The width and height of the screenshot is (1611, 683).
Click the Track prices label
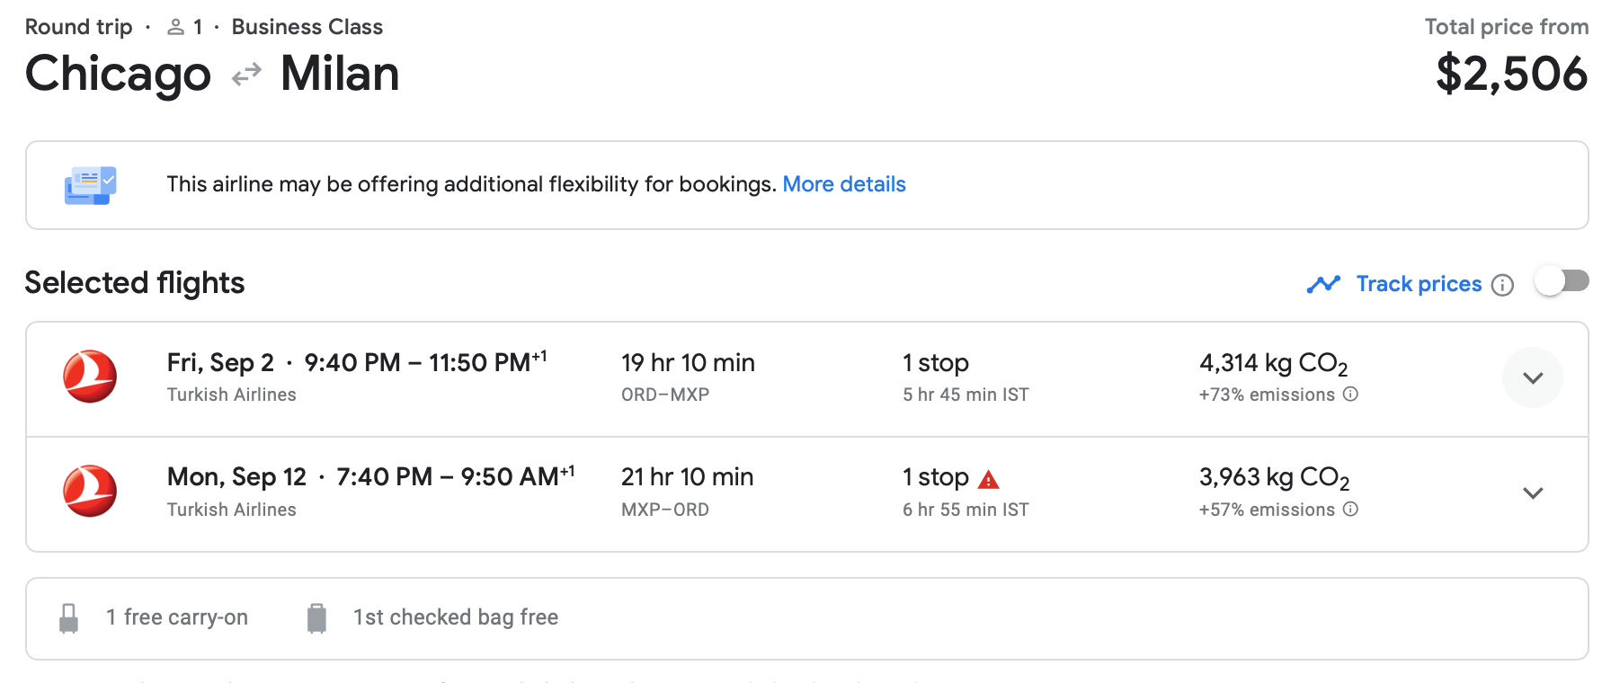pyautogui.click(x=1419, y=284)
